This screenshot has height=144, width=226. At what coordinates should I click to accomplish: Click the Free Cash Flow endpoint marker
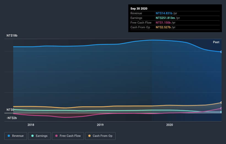(x=221, y=108)
